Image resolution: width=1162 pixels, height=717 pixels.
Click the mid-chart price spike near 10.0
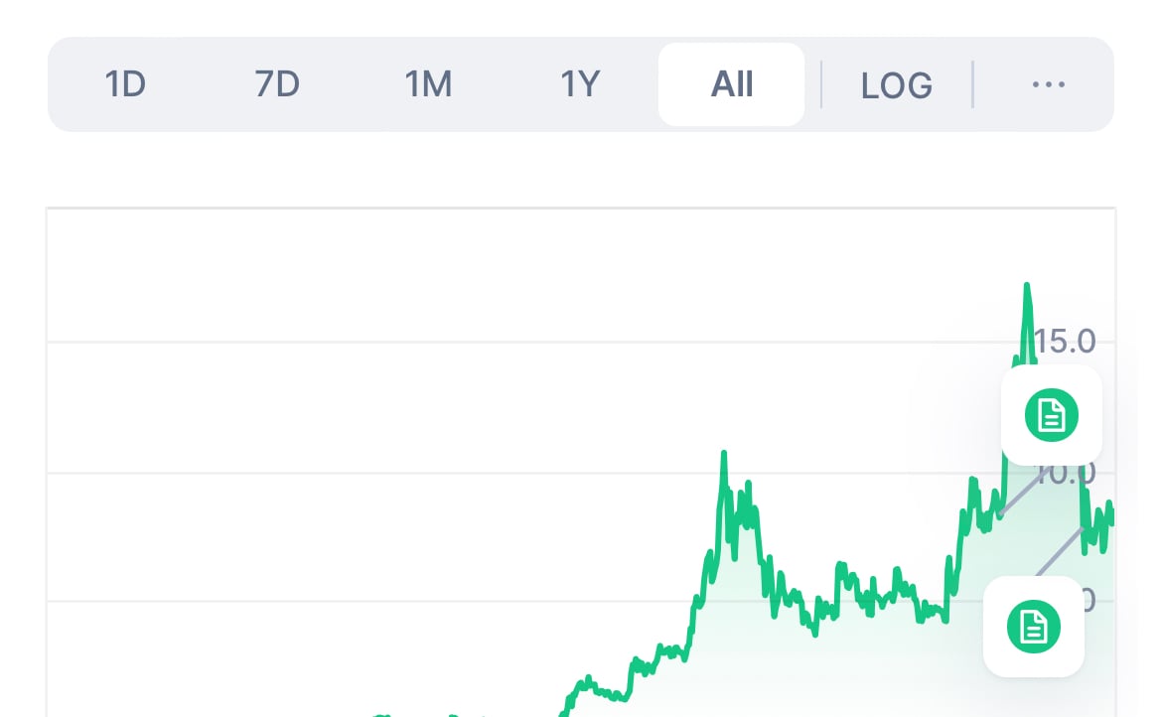click(724, 455)
